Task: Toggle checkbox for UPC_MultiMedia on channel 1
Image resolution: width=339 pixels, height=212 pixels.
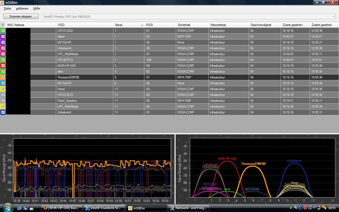Action: pyautogui.click(x=3, y=54)
